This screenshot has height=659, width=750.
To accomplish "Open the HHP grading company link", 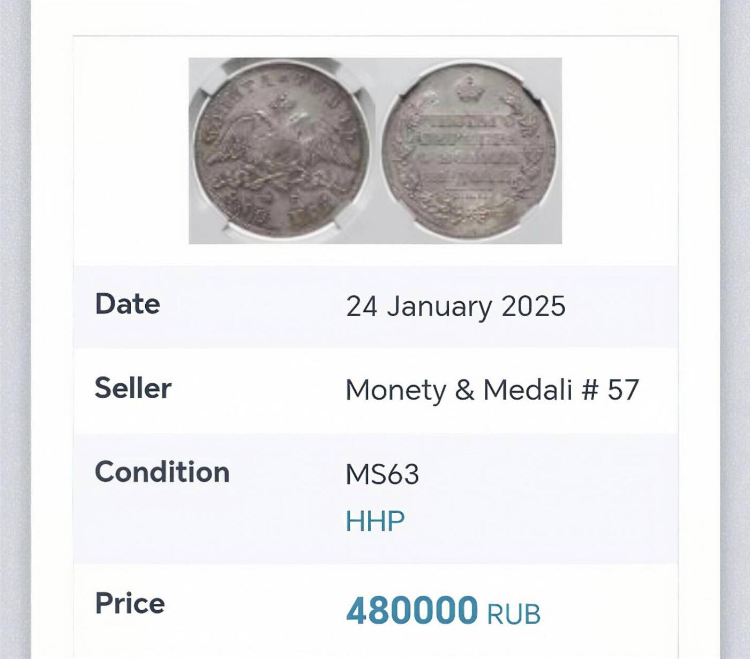I will pos(375,521).
